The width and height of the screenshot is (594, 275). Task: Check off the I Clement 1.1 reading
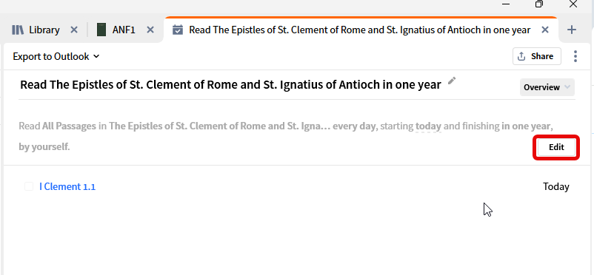(x=29, y=186)
